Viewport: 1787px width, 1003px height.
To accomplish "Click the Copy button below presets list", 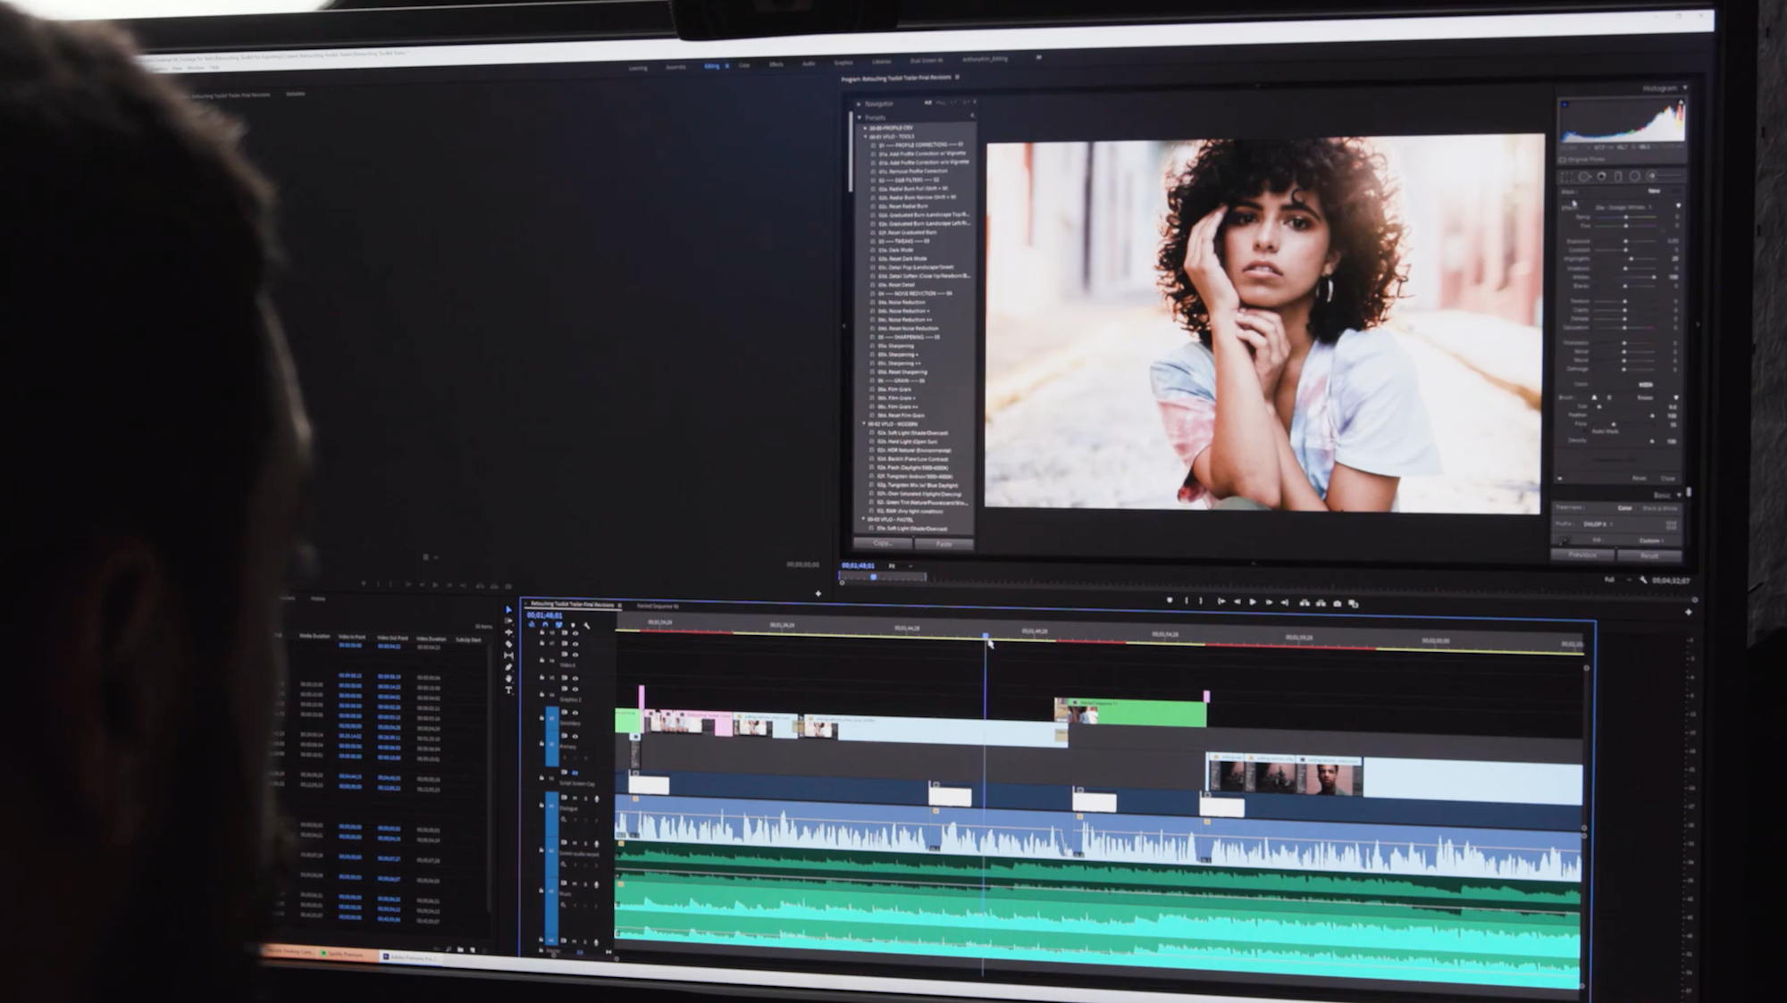I will tap(882, 543).
